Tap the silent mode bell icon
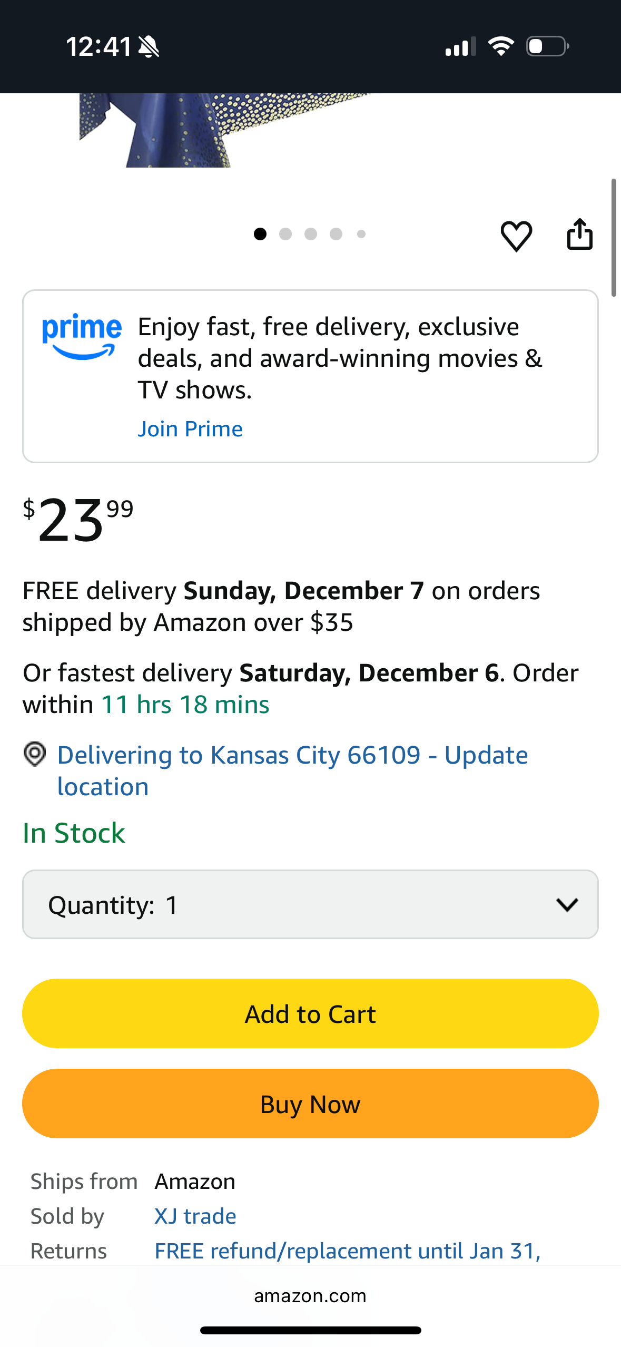 (x=149, y=47)
